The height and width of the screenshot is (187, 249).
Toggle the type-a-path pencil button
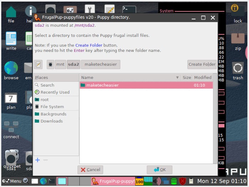(38, 65)
